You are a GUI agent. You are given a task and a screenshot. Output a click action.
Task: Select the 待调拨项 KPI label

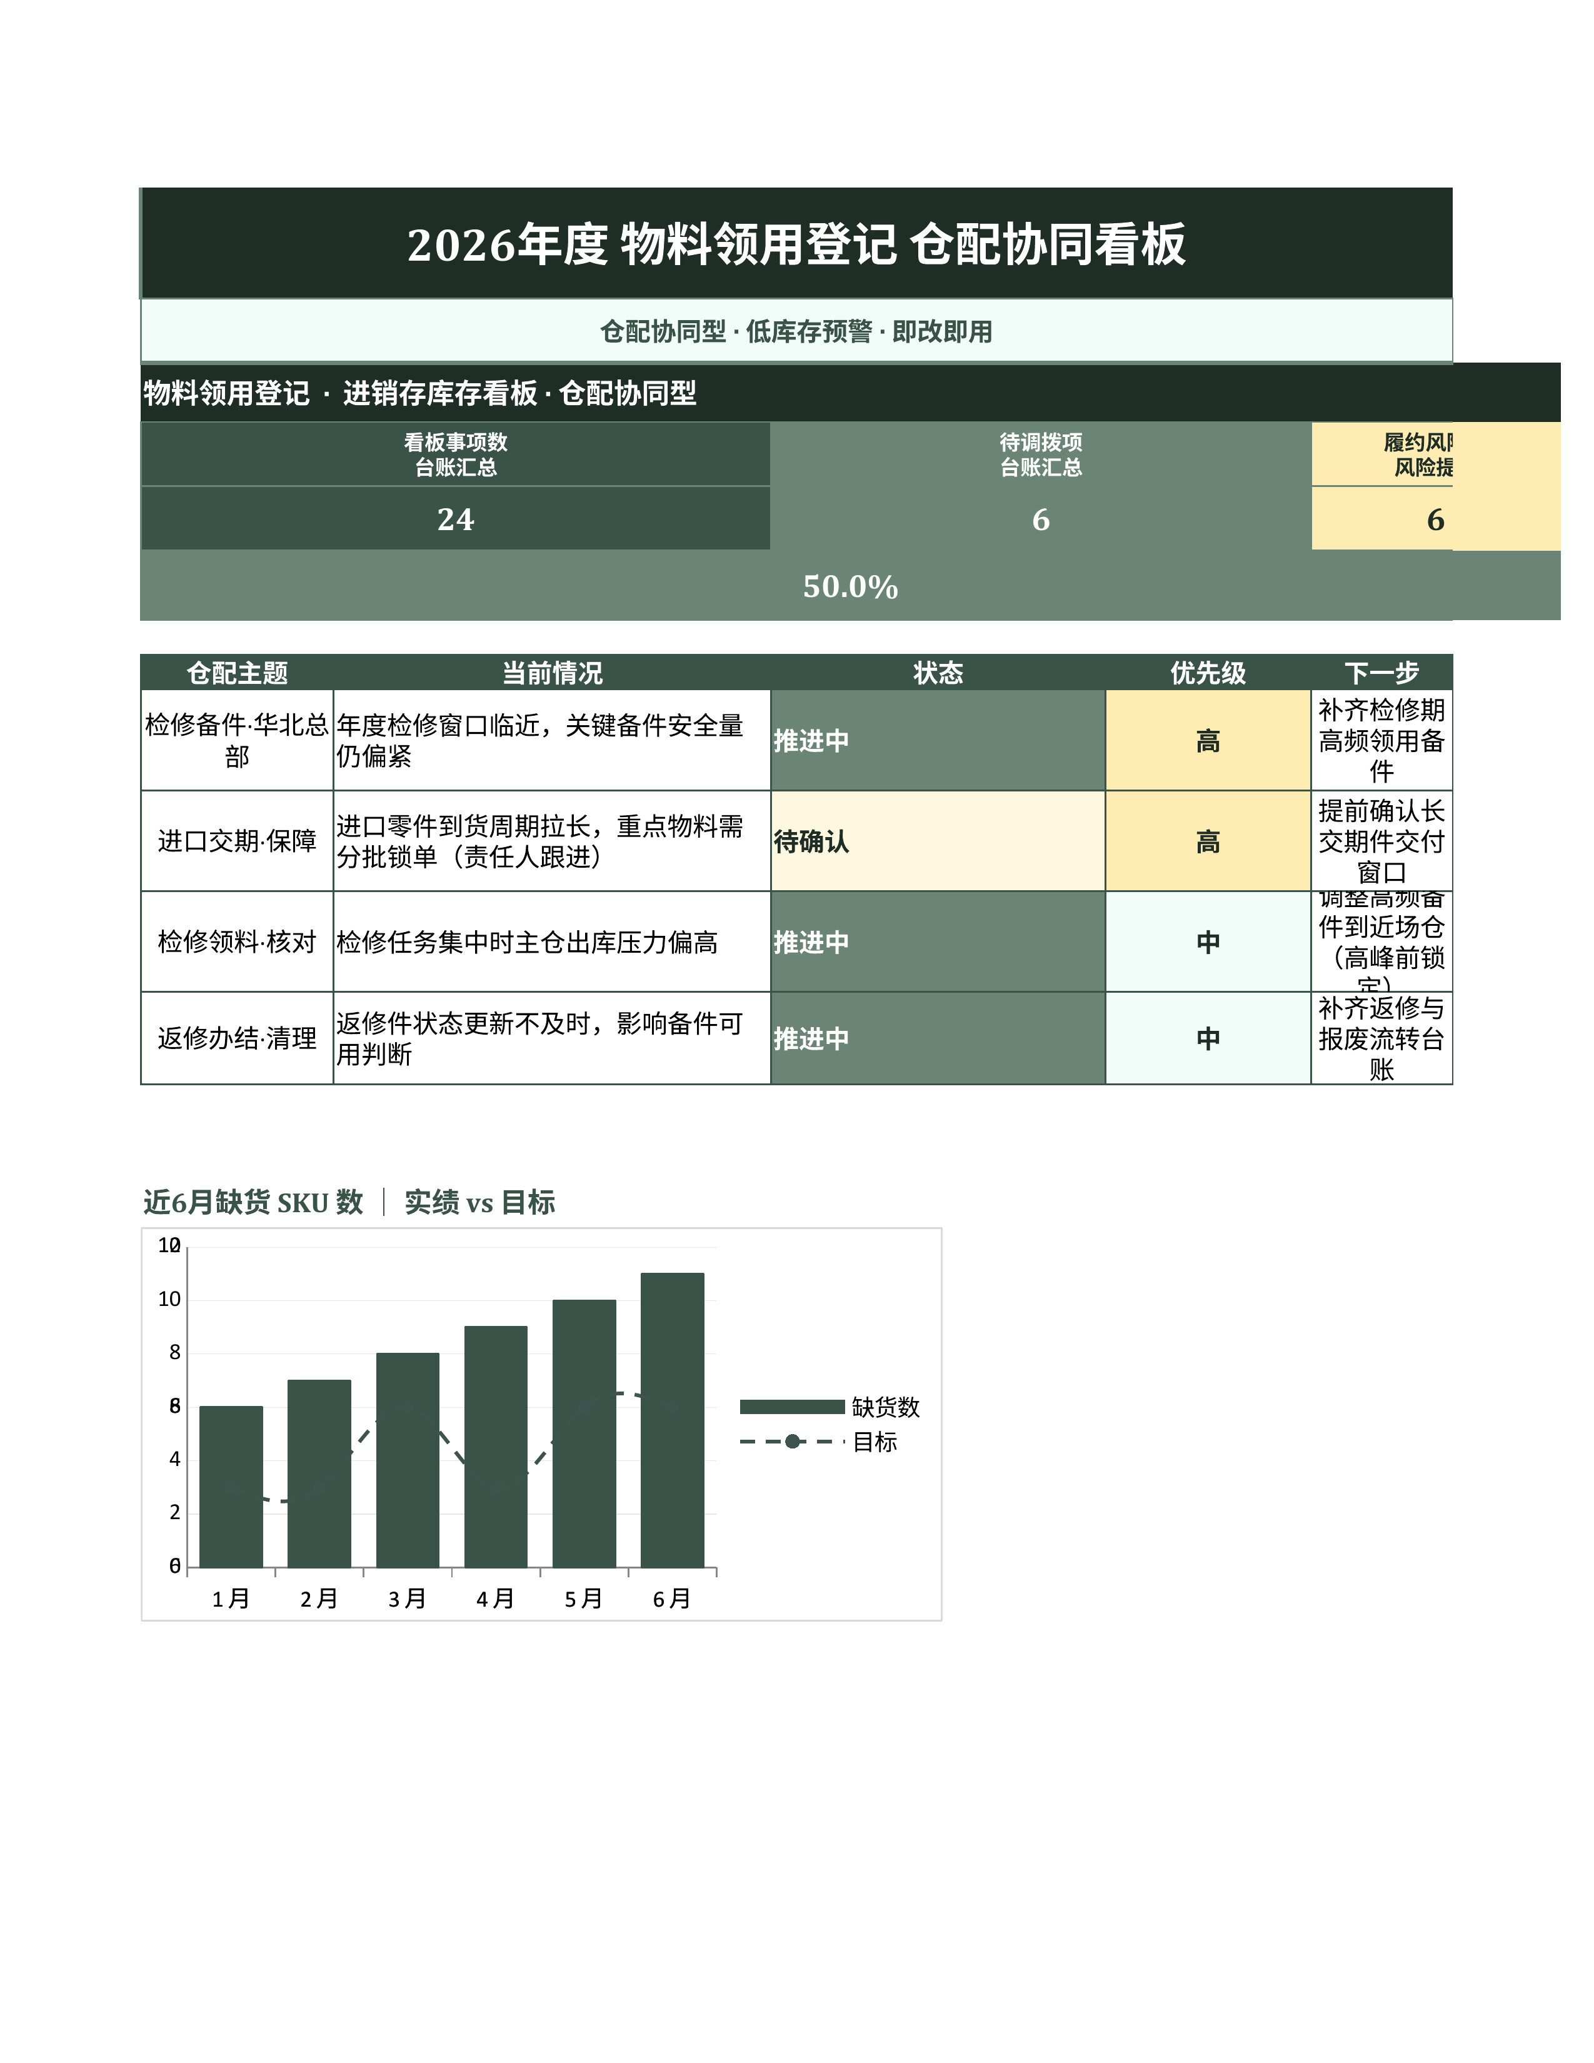(x=1041, y=454)
